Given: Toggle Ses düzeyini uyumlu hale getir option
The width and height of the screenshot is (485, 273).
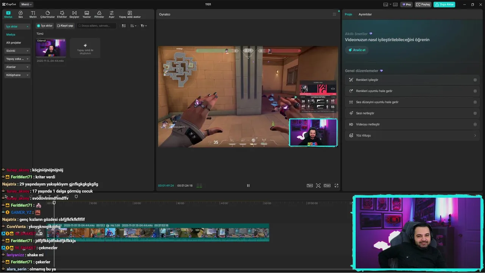Looking at the screenshot, I should (x=475, y=102).
